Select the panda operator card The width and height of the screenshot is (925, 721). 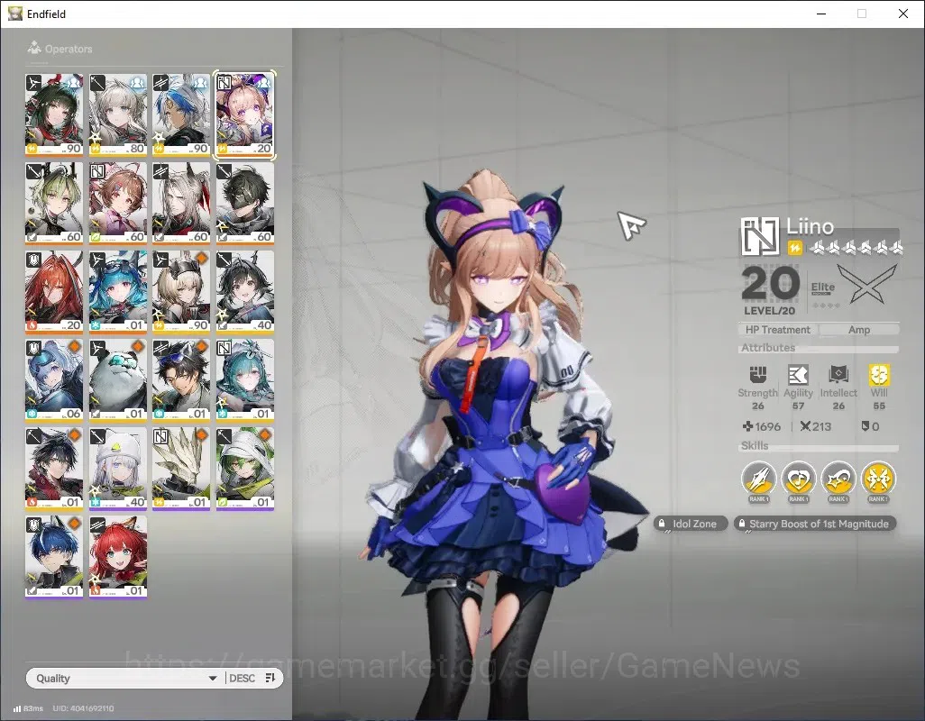(x=118, y=379)
